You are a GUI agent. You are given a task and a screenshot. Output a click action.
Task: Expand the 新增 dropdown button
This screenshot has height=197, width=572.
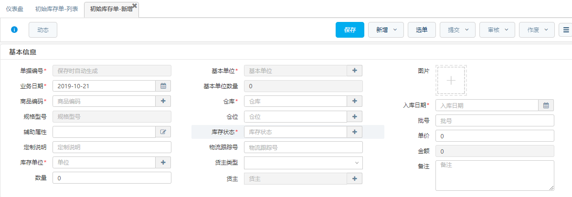click(386, 30)
